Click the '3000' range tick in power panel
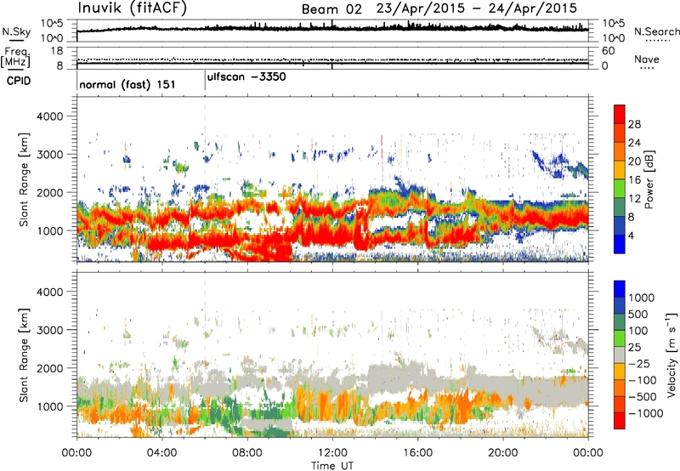Image resolution: width=680 pixels, height=471 pixels. click(x=49, y=155)
